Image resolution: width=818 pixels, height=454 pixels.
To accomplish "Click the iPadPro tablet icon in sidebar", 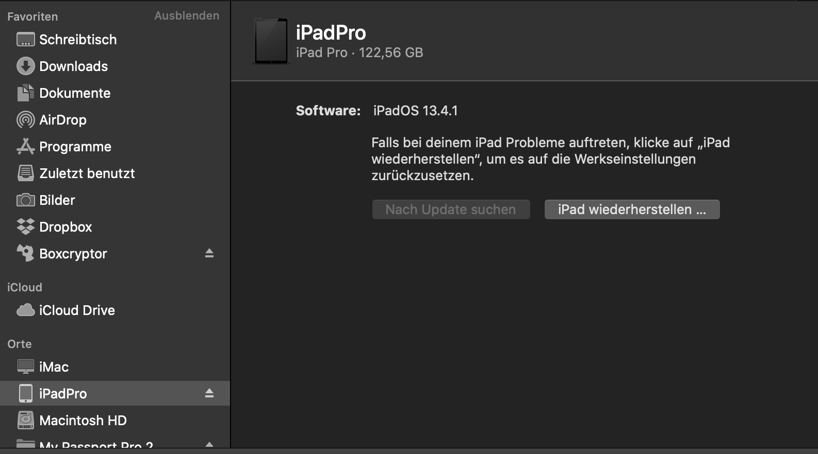I will click(25, 394).
